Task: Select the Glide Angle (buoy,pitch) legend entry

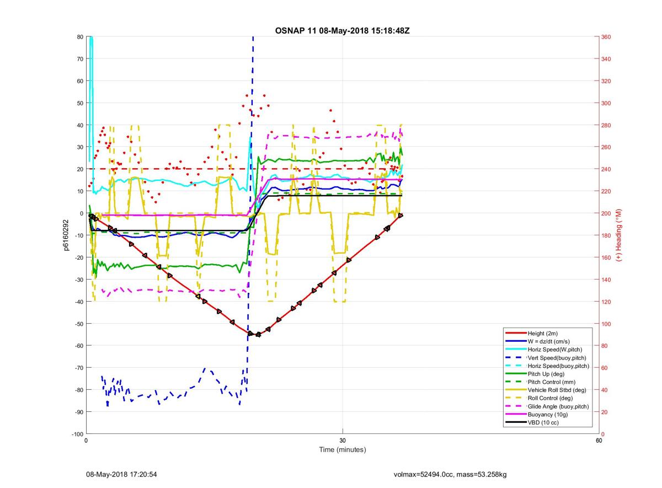Action: (x=558, y=406)
